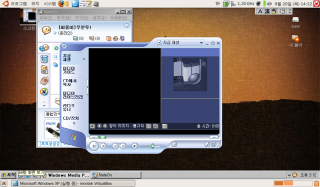Toggle the Media Player menu bar button
Viewport: 320px width, 187px height.
pyautogui.click(x=64, y=46)
